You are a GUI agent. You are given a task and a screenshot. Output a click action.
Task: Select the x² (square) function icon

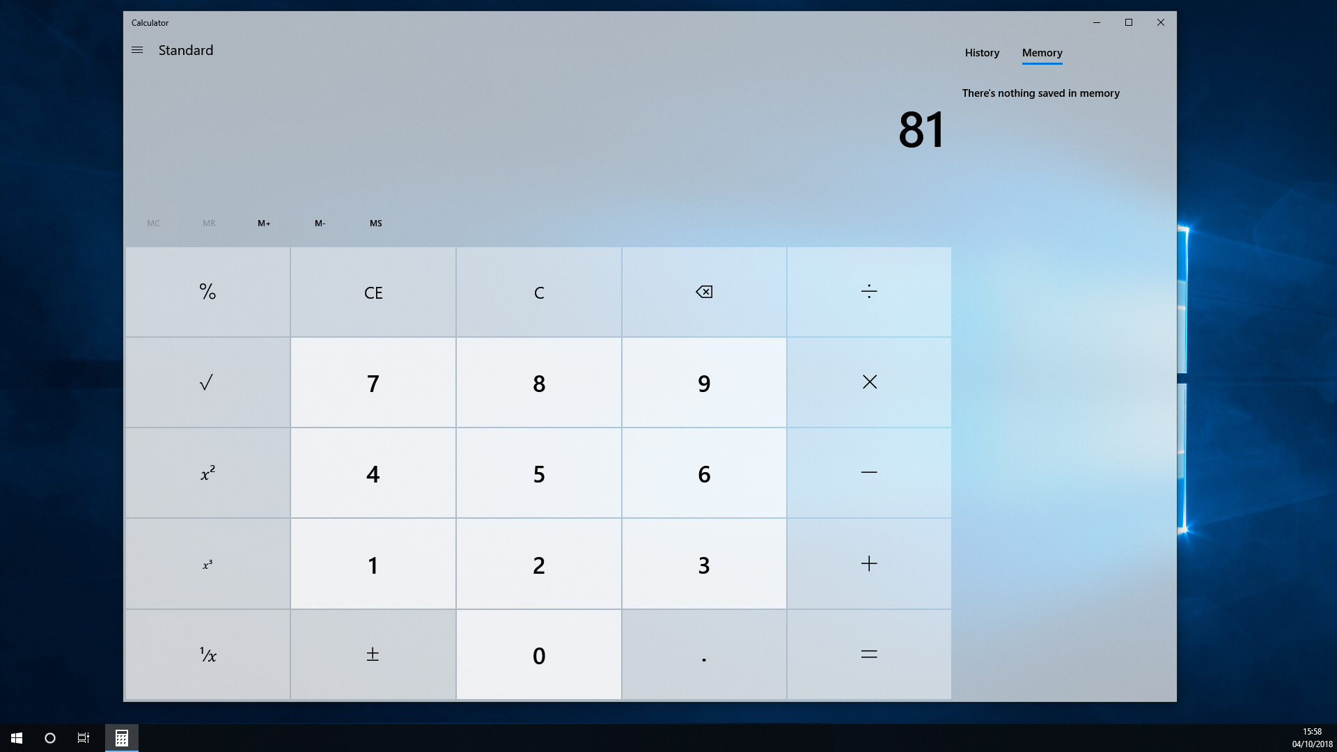point(207,473)
